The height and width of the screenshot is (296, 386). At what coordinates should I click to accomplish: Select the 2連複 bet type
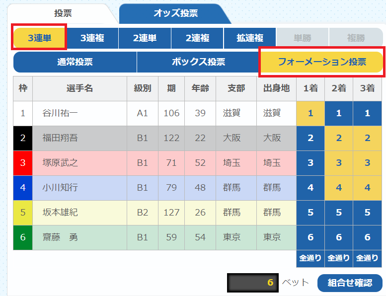click(197, 38)
